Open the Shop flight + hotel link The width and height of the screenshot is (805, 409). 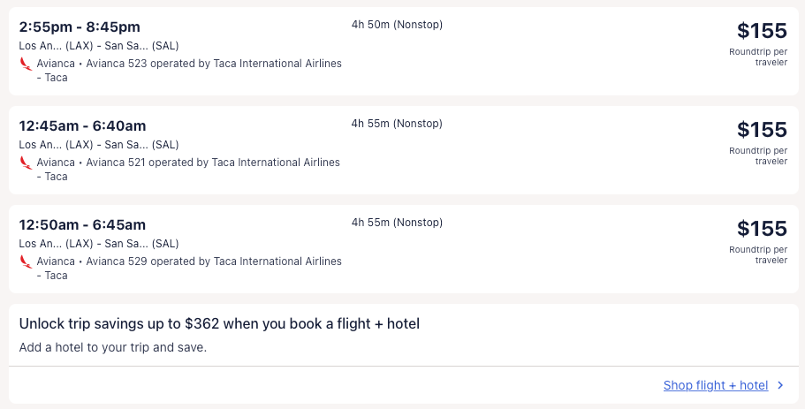click(715, 385)
